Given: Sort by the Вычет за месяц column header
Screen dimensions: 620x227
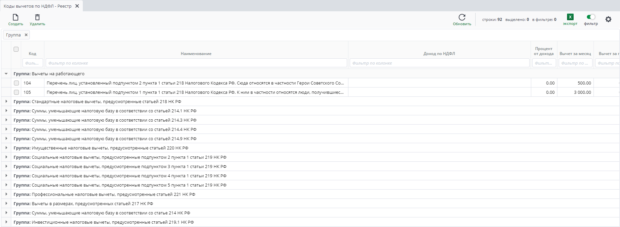Looking at the screenshot, I should click(575, 54).
